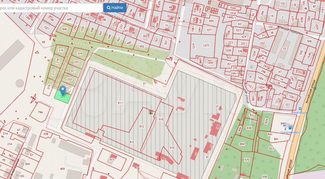Image resolution: width=325 pixels, height=179 pixels.
Task: Select parcel number 298
Action: point(263,72)
